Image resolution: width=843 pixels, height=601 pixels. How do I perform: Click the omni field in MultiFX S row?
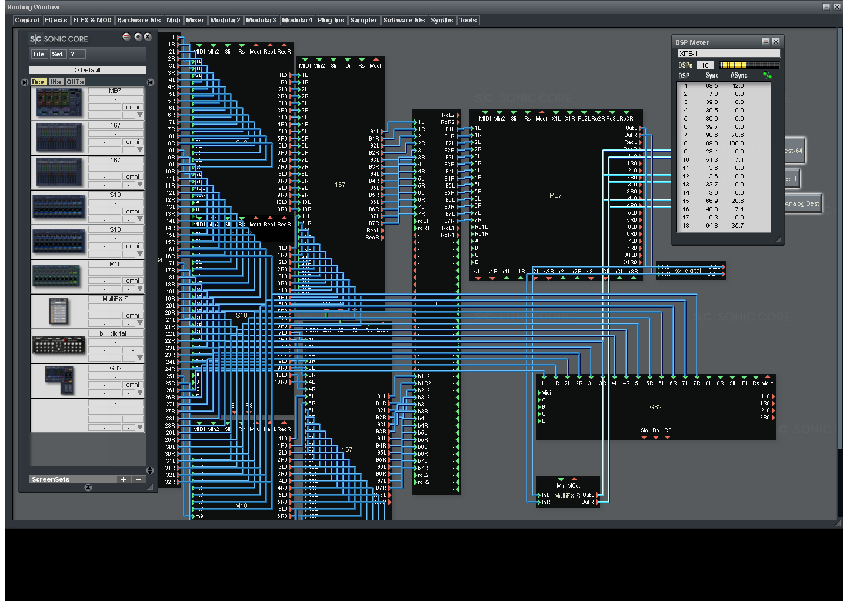[x=132, y=316]
